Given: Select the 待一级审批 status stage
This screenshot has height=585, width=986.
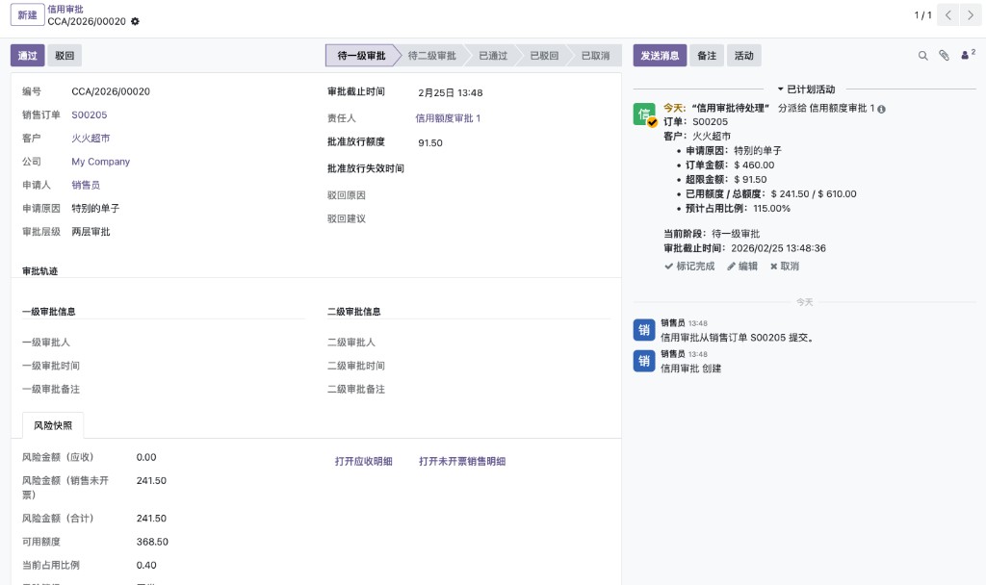Looking at the screenshot, I should pos(362,55).
